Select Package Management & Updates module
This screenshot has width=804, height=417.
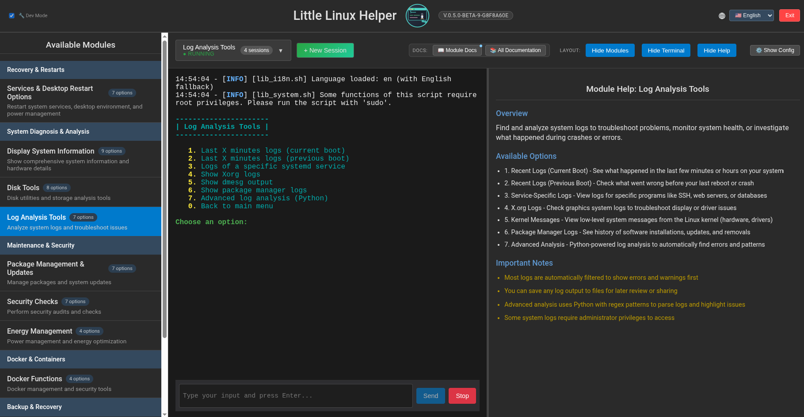pyautogui.click(x=80, y=273)
